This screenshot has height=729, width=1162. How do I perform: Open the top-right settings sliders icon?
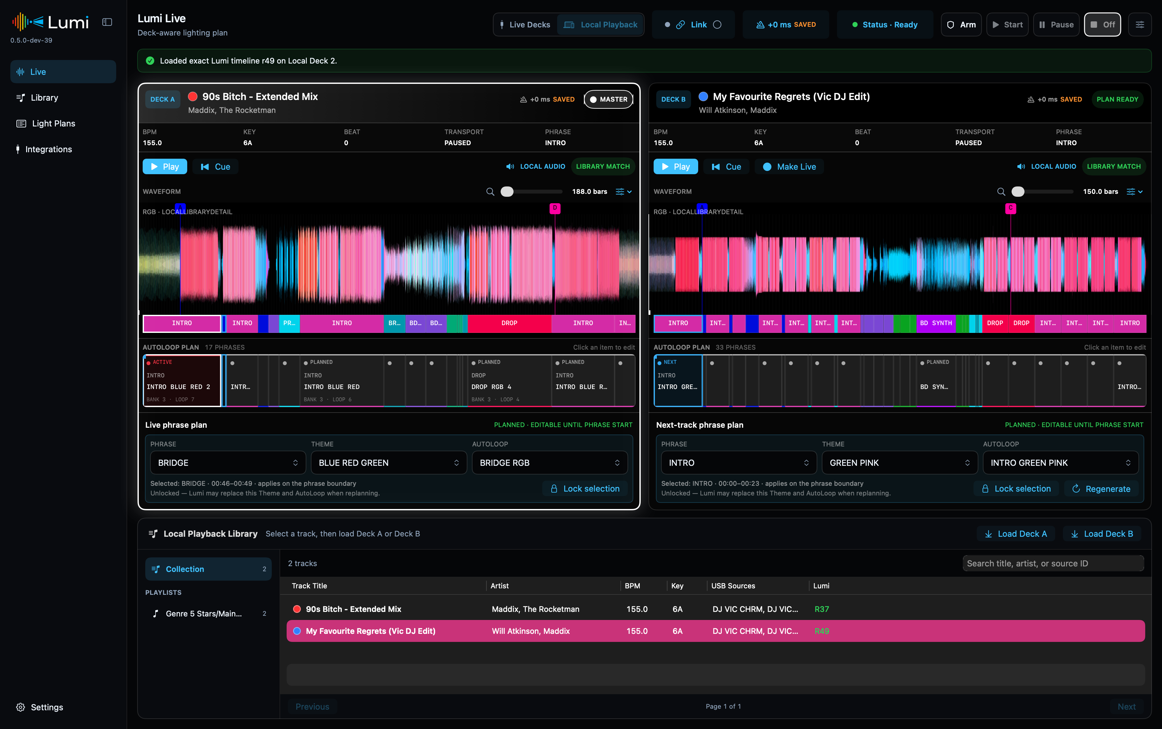pos(1140,25)
